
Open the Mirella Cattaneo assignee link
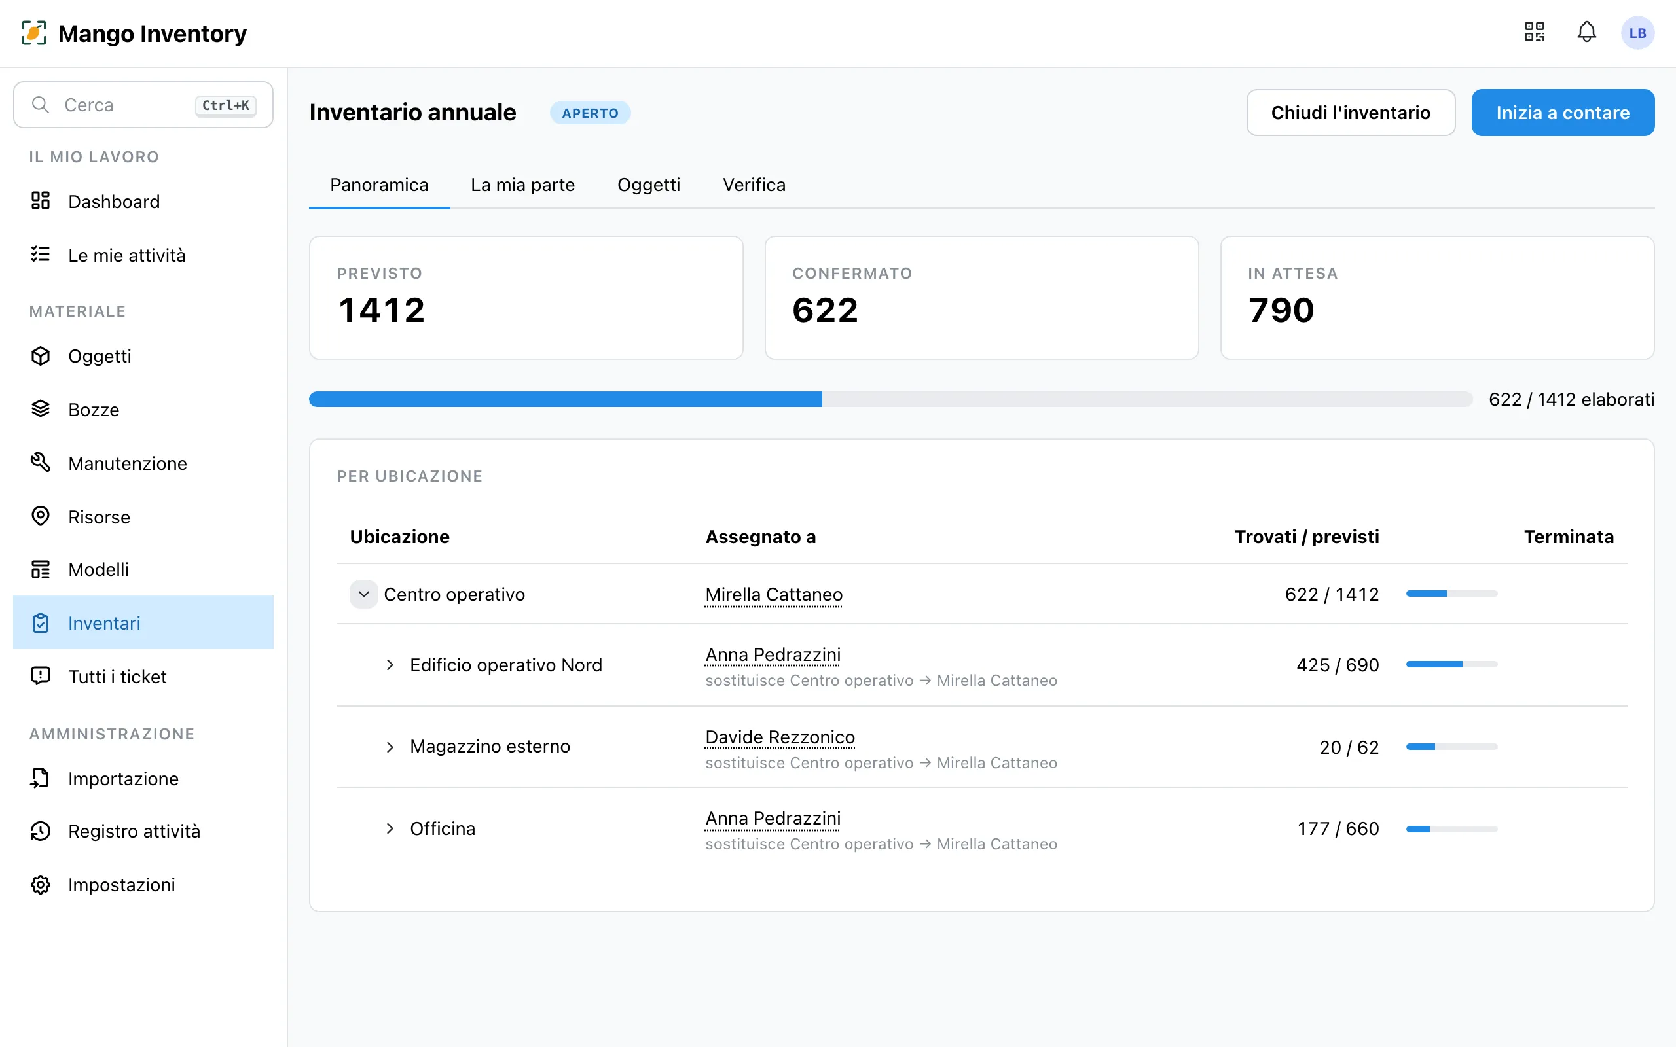[774, 594]
